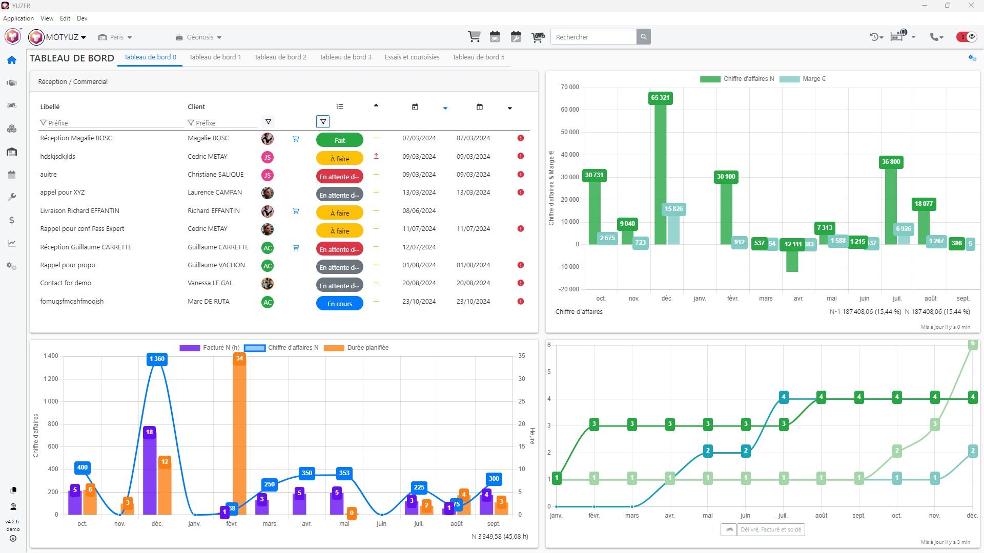Open the wrench workshop sidebar icon

[12, 197]
